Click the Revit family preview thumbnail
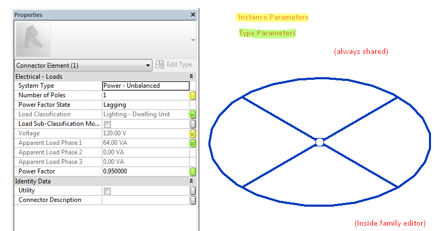Image resolution: width=440 pixels, height=231 pixels. pyautogui.click(x=33, y=40)
